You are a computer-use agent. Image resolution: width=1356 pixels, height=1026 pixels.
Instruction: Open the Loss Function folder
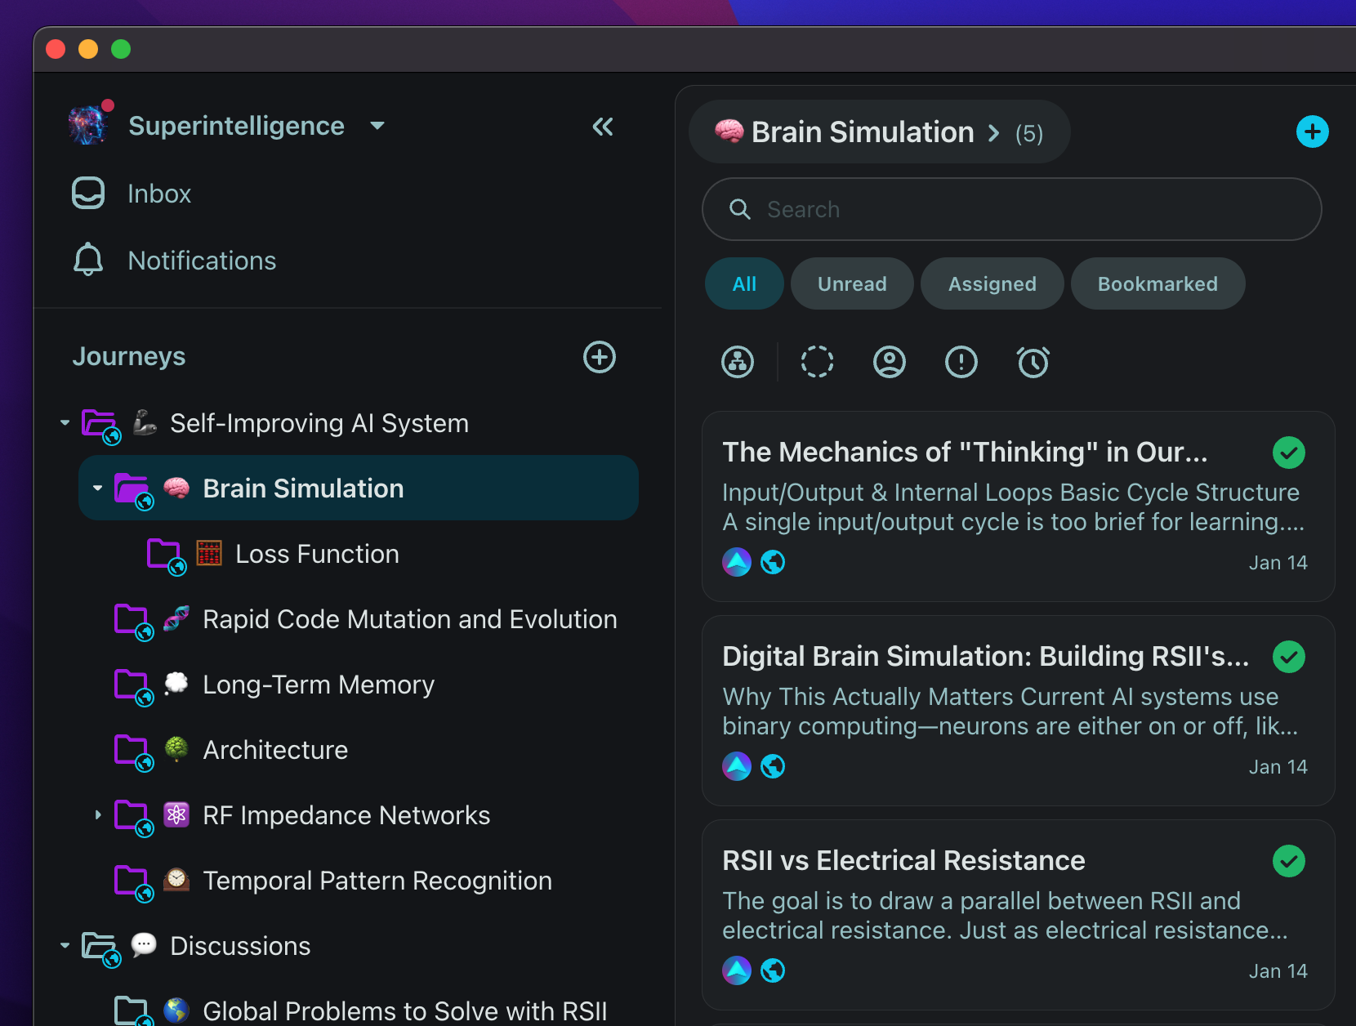click(317, 554)
